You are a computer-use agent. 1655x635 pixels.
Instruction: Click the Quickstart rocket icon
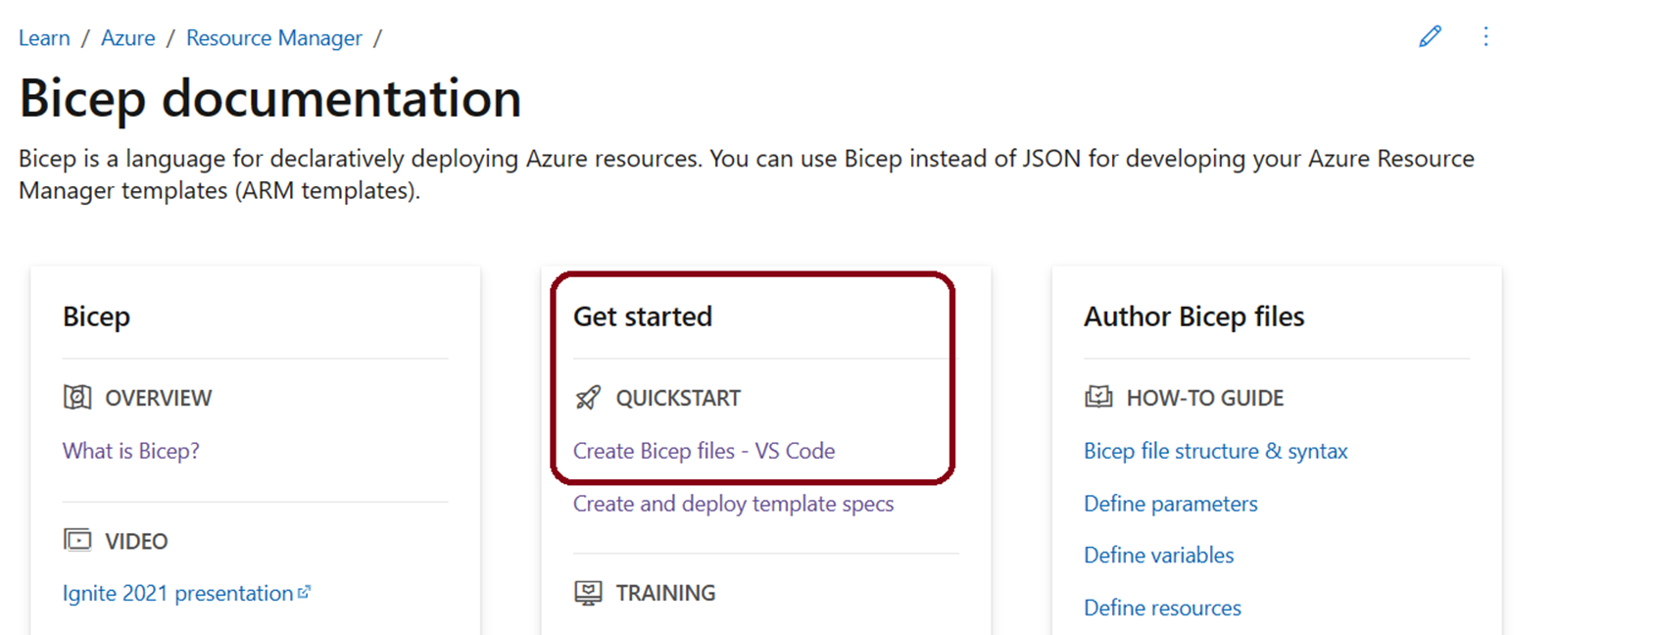click(x=587, y=397)
